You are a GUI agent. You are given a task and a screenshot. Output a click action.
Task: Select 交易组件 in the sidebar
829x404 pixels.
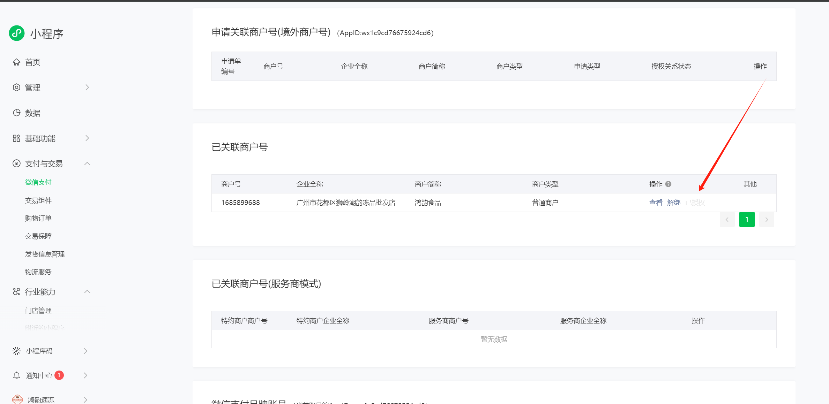coord(38,200)
